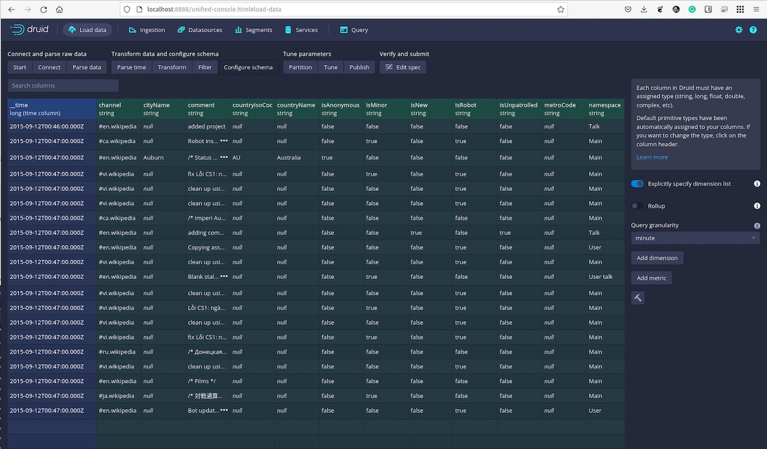Click the info icon by dimension list toggle

click(757, 183)
